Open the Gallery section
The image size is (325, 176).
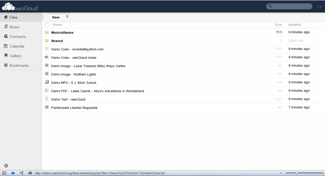[15, 56]
